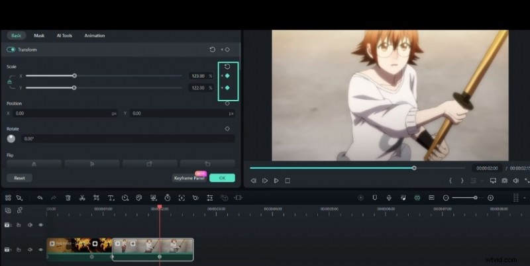The image size is (530, 266).
Task: Add a Rotate keyframe diamond
Action: point(227,128)
